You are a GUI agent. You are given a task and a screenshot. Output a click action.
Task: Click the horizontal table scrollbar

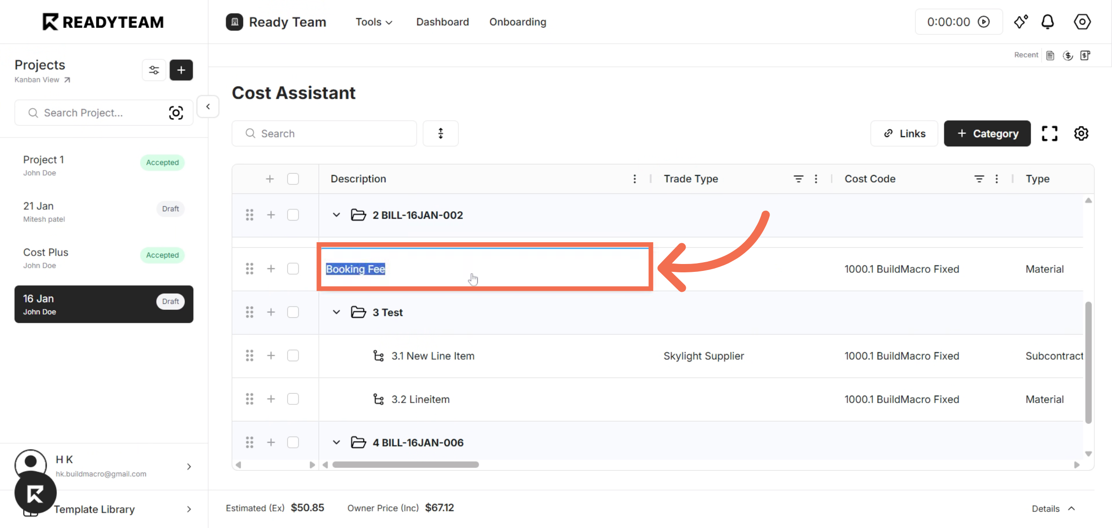click(405, 465)
